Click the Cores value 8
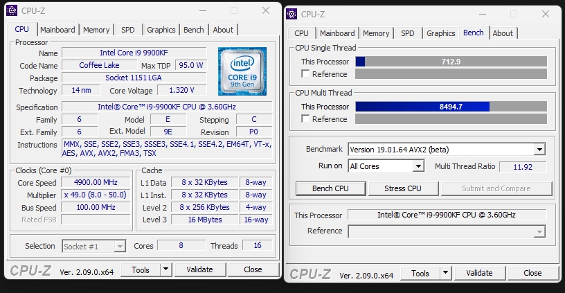Screen dimensions: 565x293 tap(181, 245)
